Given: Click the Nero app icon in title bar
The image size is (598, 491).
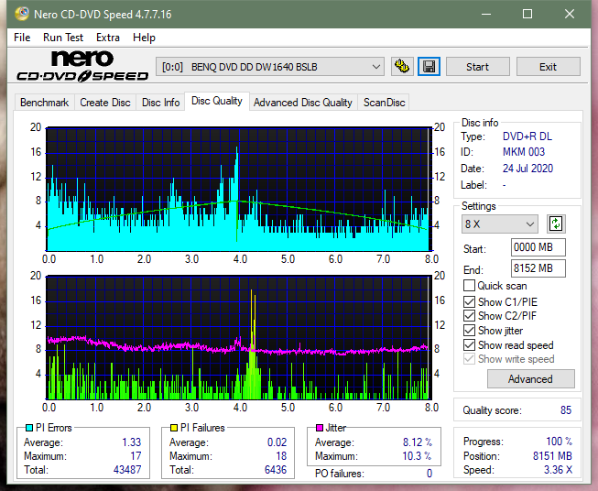Looking at the screenshot, I should pos(22,14).
